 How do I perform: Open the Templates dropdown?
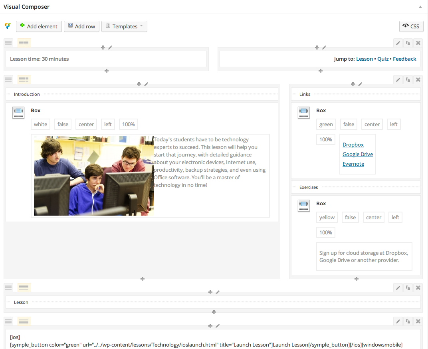124,26
